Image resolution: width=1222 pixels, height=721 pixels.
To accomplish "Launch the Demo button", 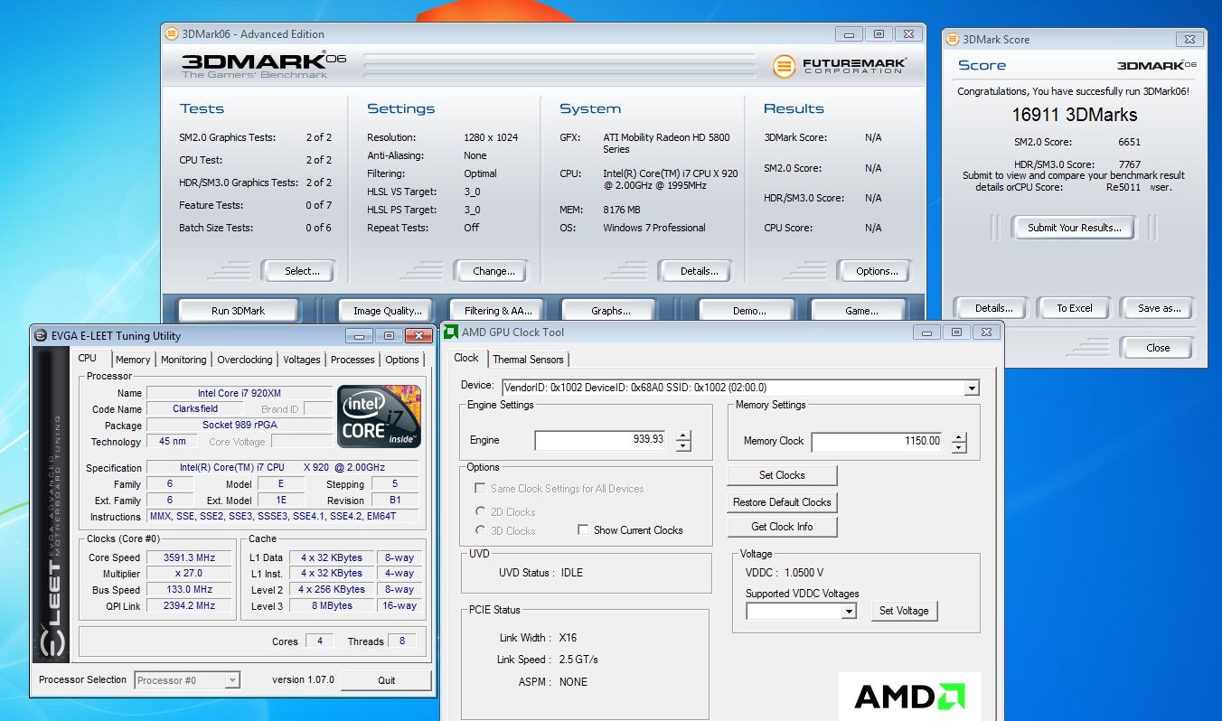I will 750,311.
